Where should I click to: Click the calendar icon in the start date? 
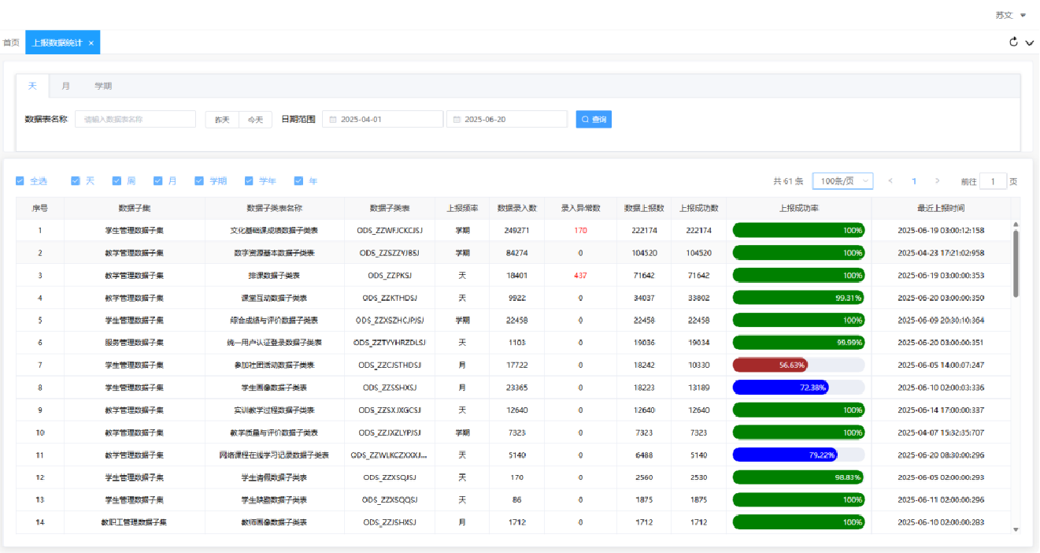(333, 120)
